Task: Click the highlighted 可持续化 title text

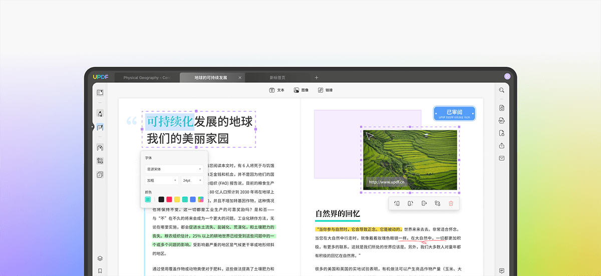Action: (169, 121)
